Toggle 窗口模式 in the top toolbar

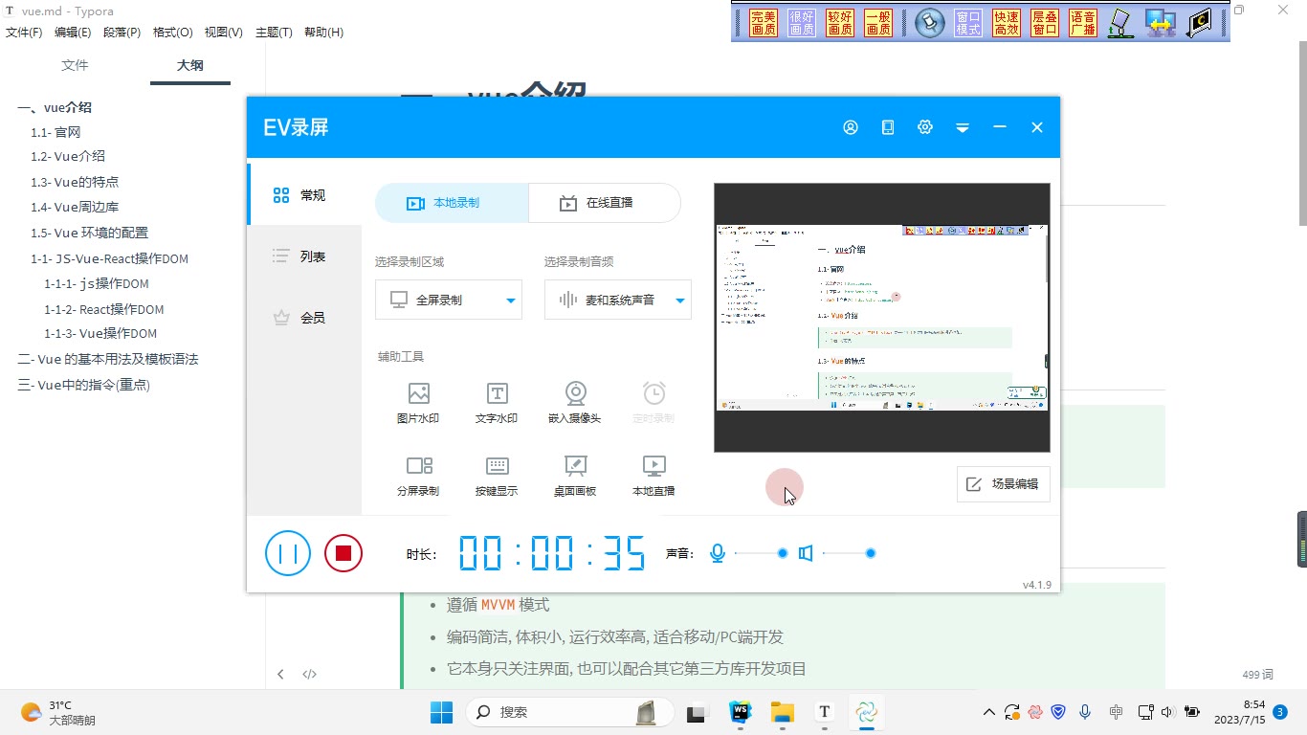(x=968, y=23)
